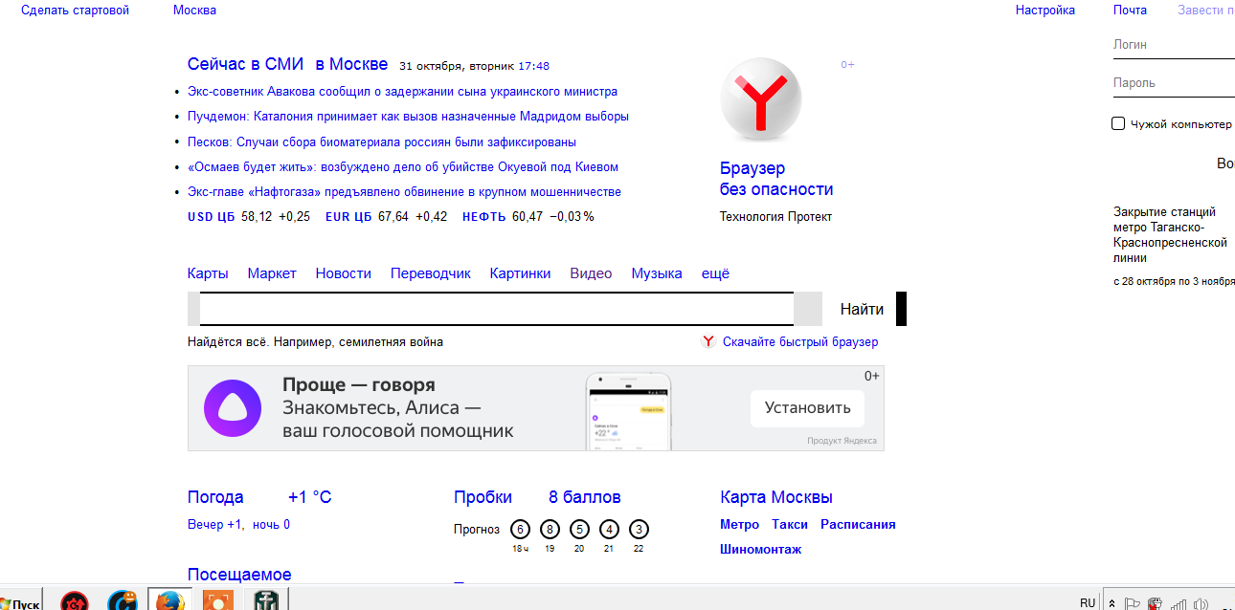
Task: Expand the ещё services menu
Action: (715, 273)
